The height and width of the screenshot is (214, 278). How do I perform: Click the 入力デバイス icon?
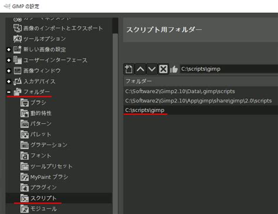coord(18,81)
